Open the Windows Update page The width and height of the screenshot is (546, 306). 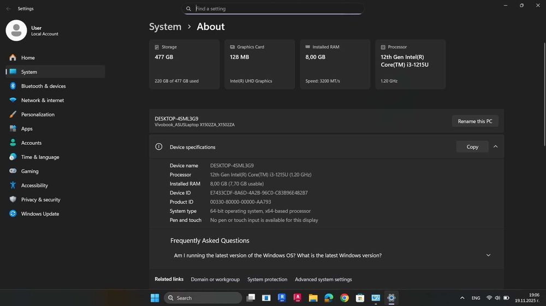[55, 214]
